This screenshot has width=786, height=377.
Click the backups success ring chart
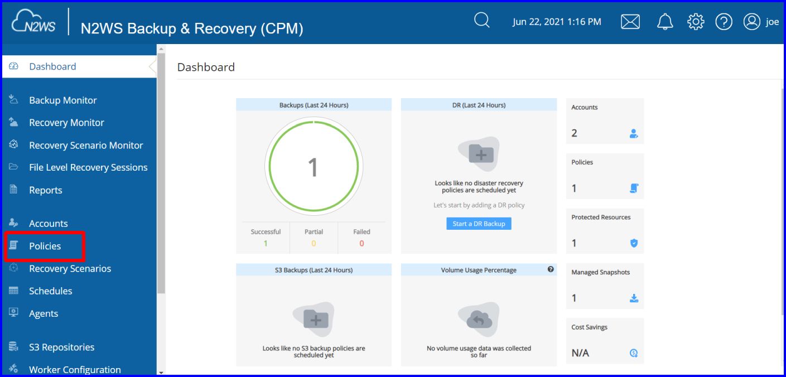[314, 166]
